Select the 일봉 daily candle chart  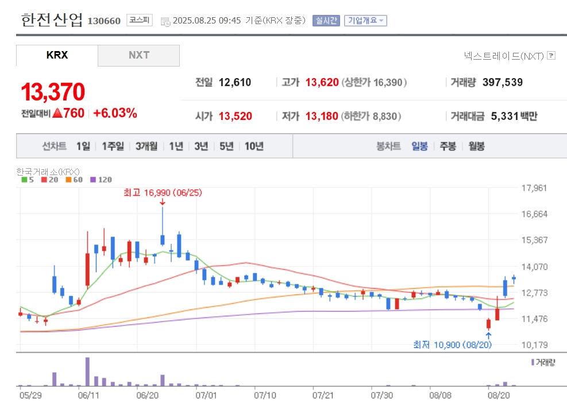click(x=419, y=146)
